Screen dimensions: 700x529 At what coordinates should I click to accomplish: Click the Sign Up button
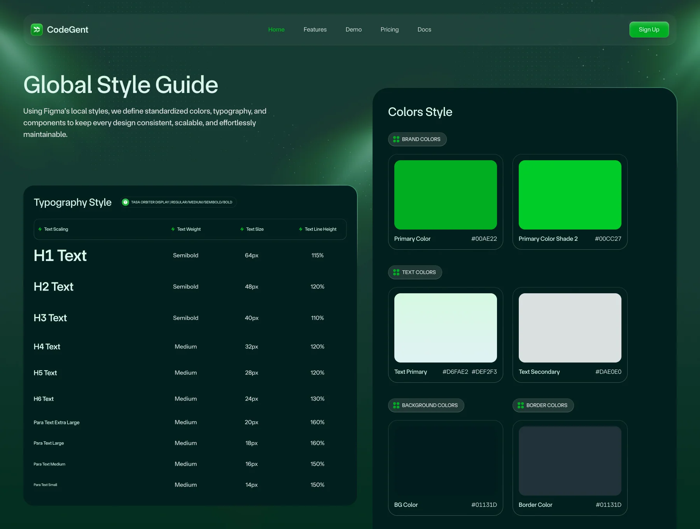coord(649,30)
